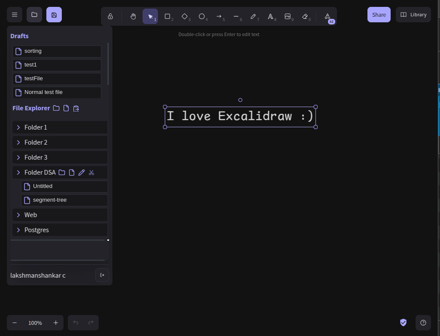Click paste icon in File Explorer header
This screenshot has width=440, height=336.
[x=76, y=108]
